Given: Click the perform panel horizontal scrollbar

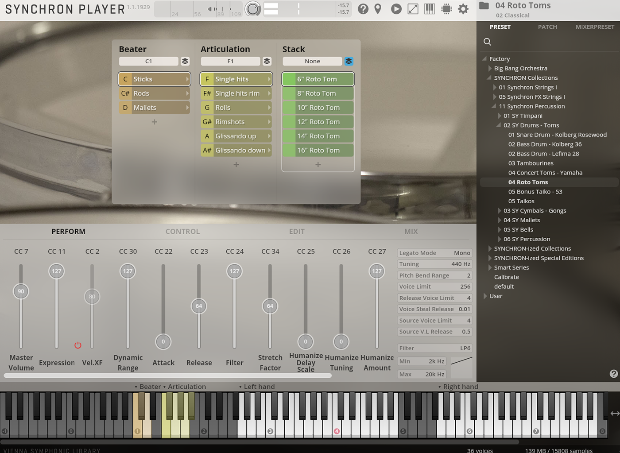Looking at the screenshot, I should (167, 376).
